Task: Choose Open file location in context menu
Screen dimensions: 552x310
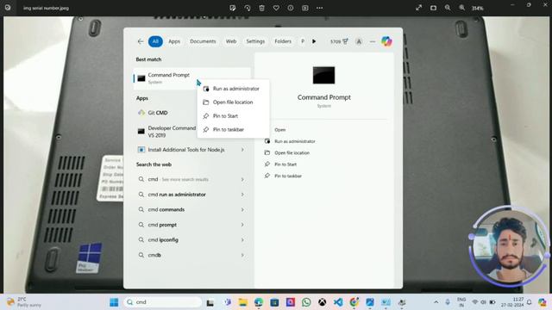Action: click(x=233, y=102)
